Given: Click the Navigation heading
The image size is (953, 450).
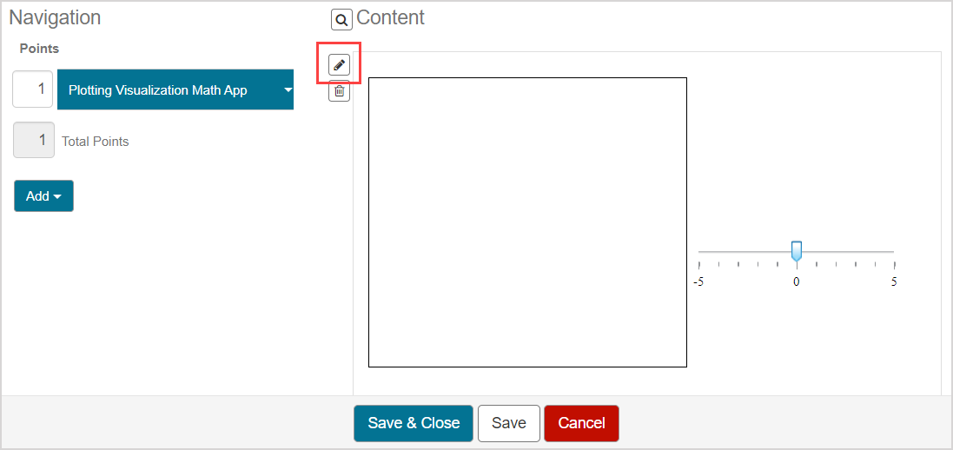Looking at the screenshot, I should pyautogui.click(x=55, y=17).
